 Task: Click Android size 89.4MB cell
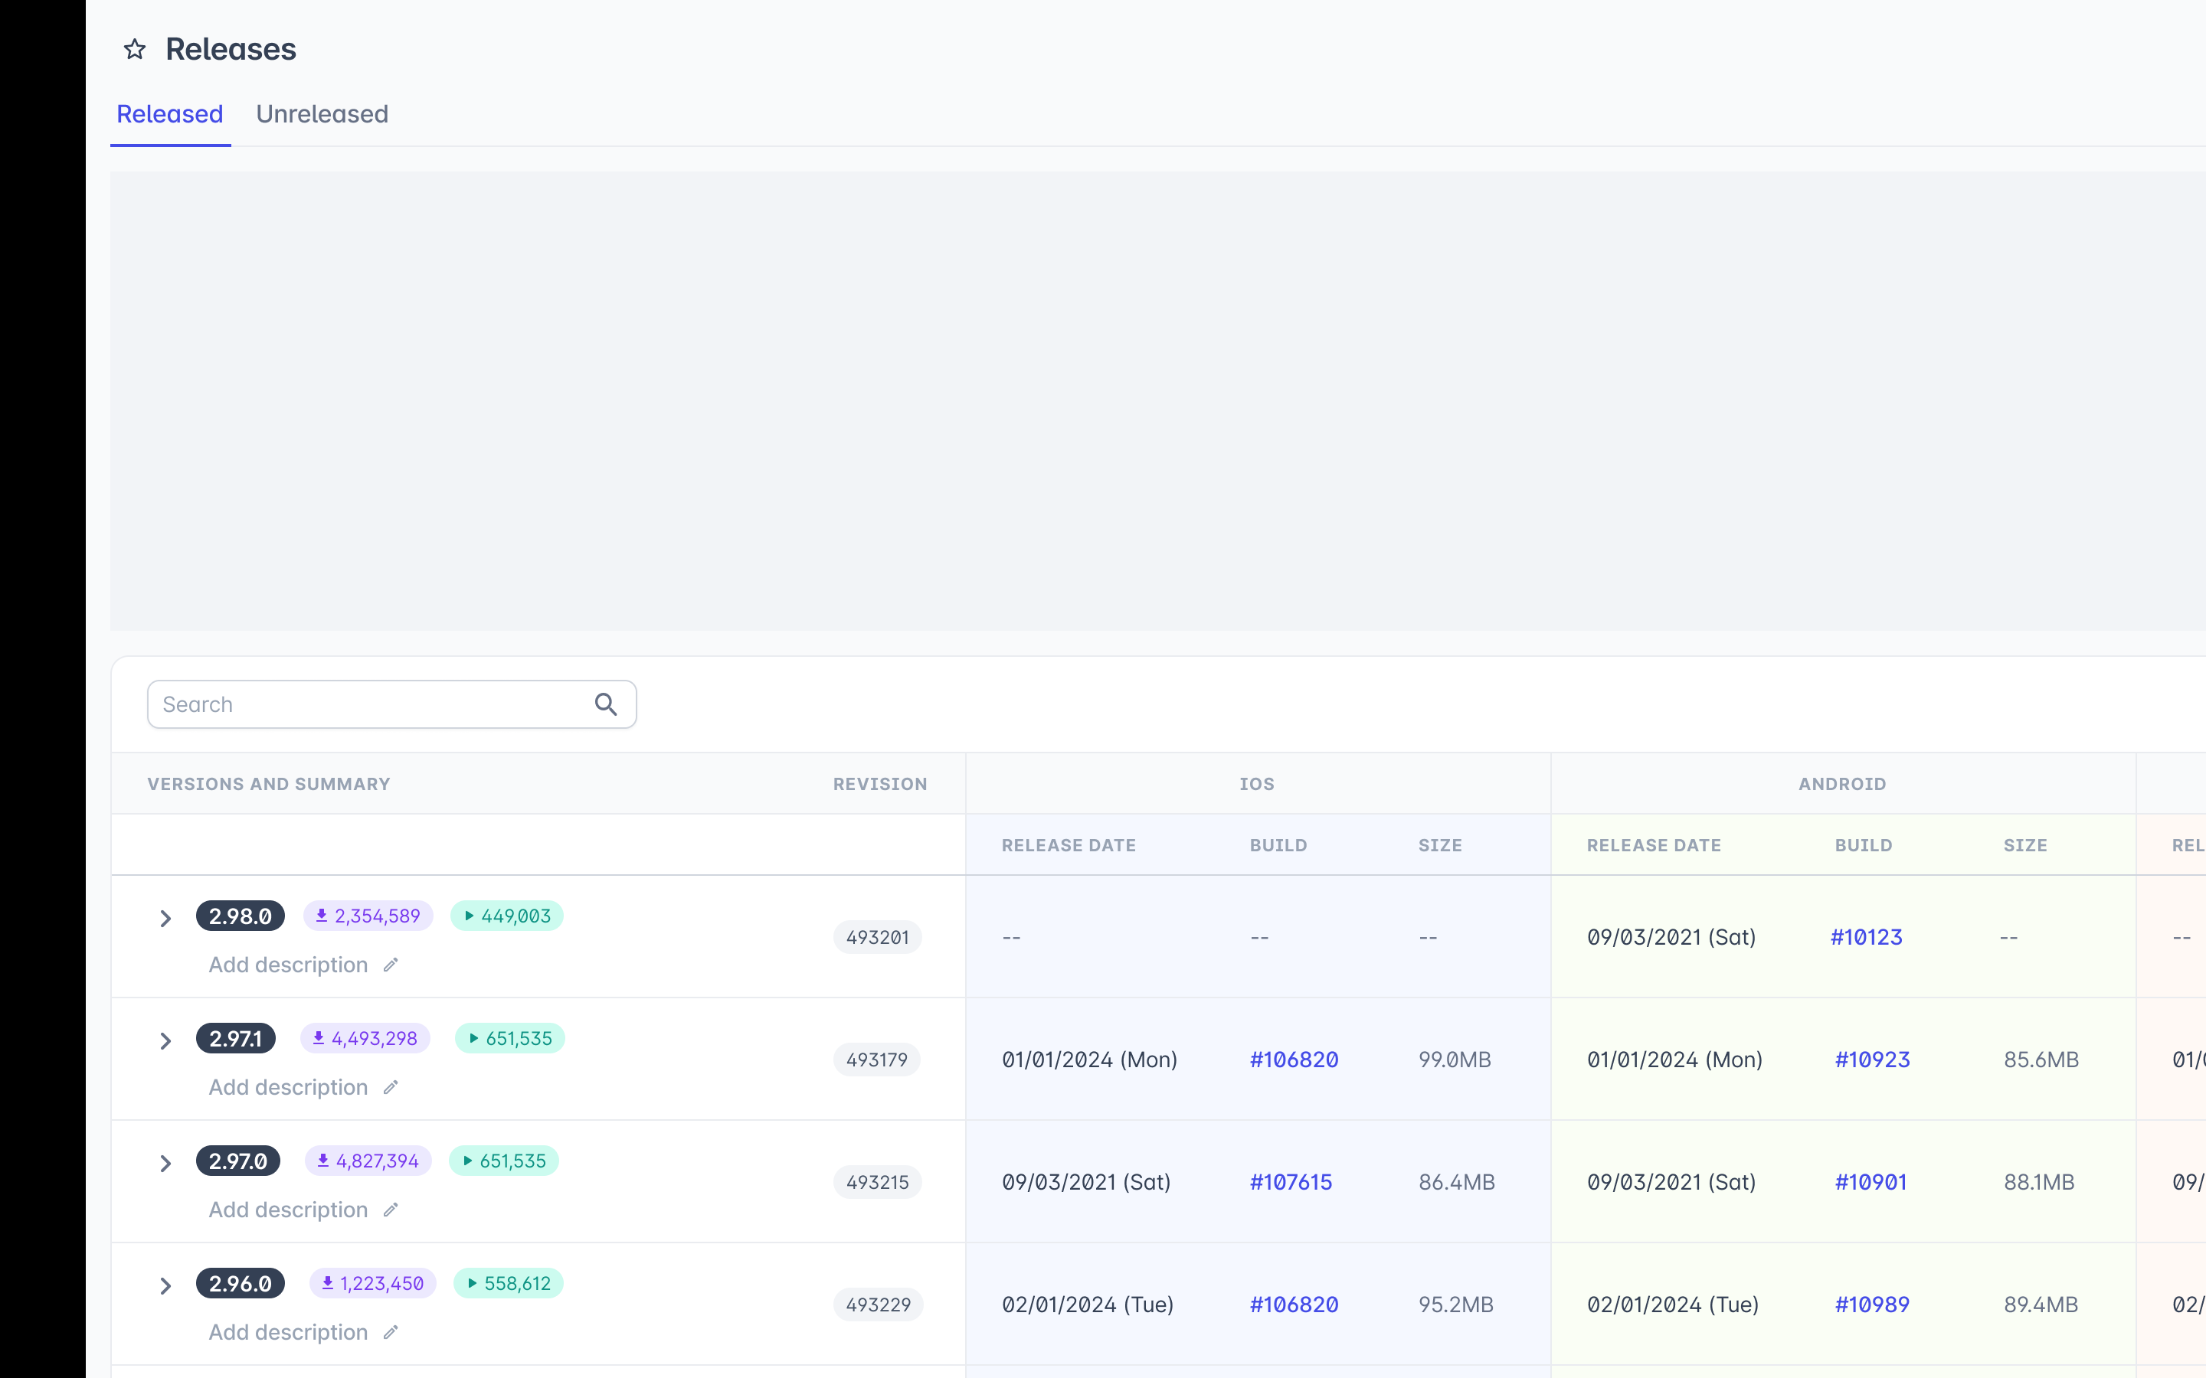[2041, 1305]
